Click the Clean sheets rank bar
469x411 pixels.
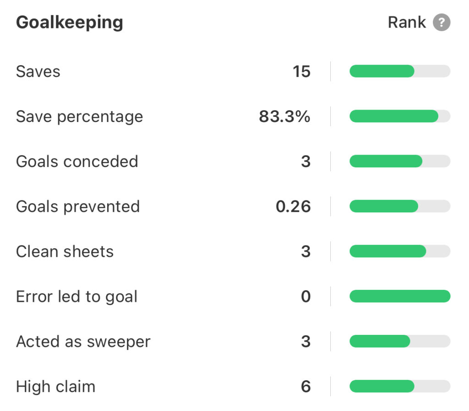(x=399, y=251)
